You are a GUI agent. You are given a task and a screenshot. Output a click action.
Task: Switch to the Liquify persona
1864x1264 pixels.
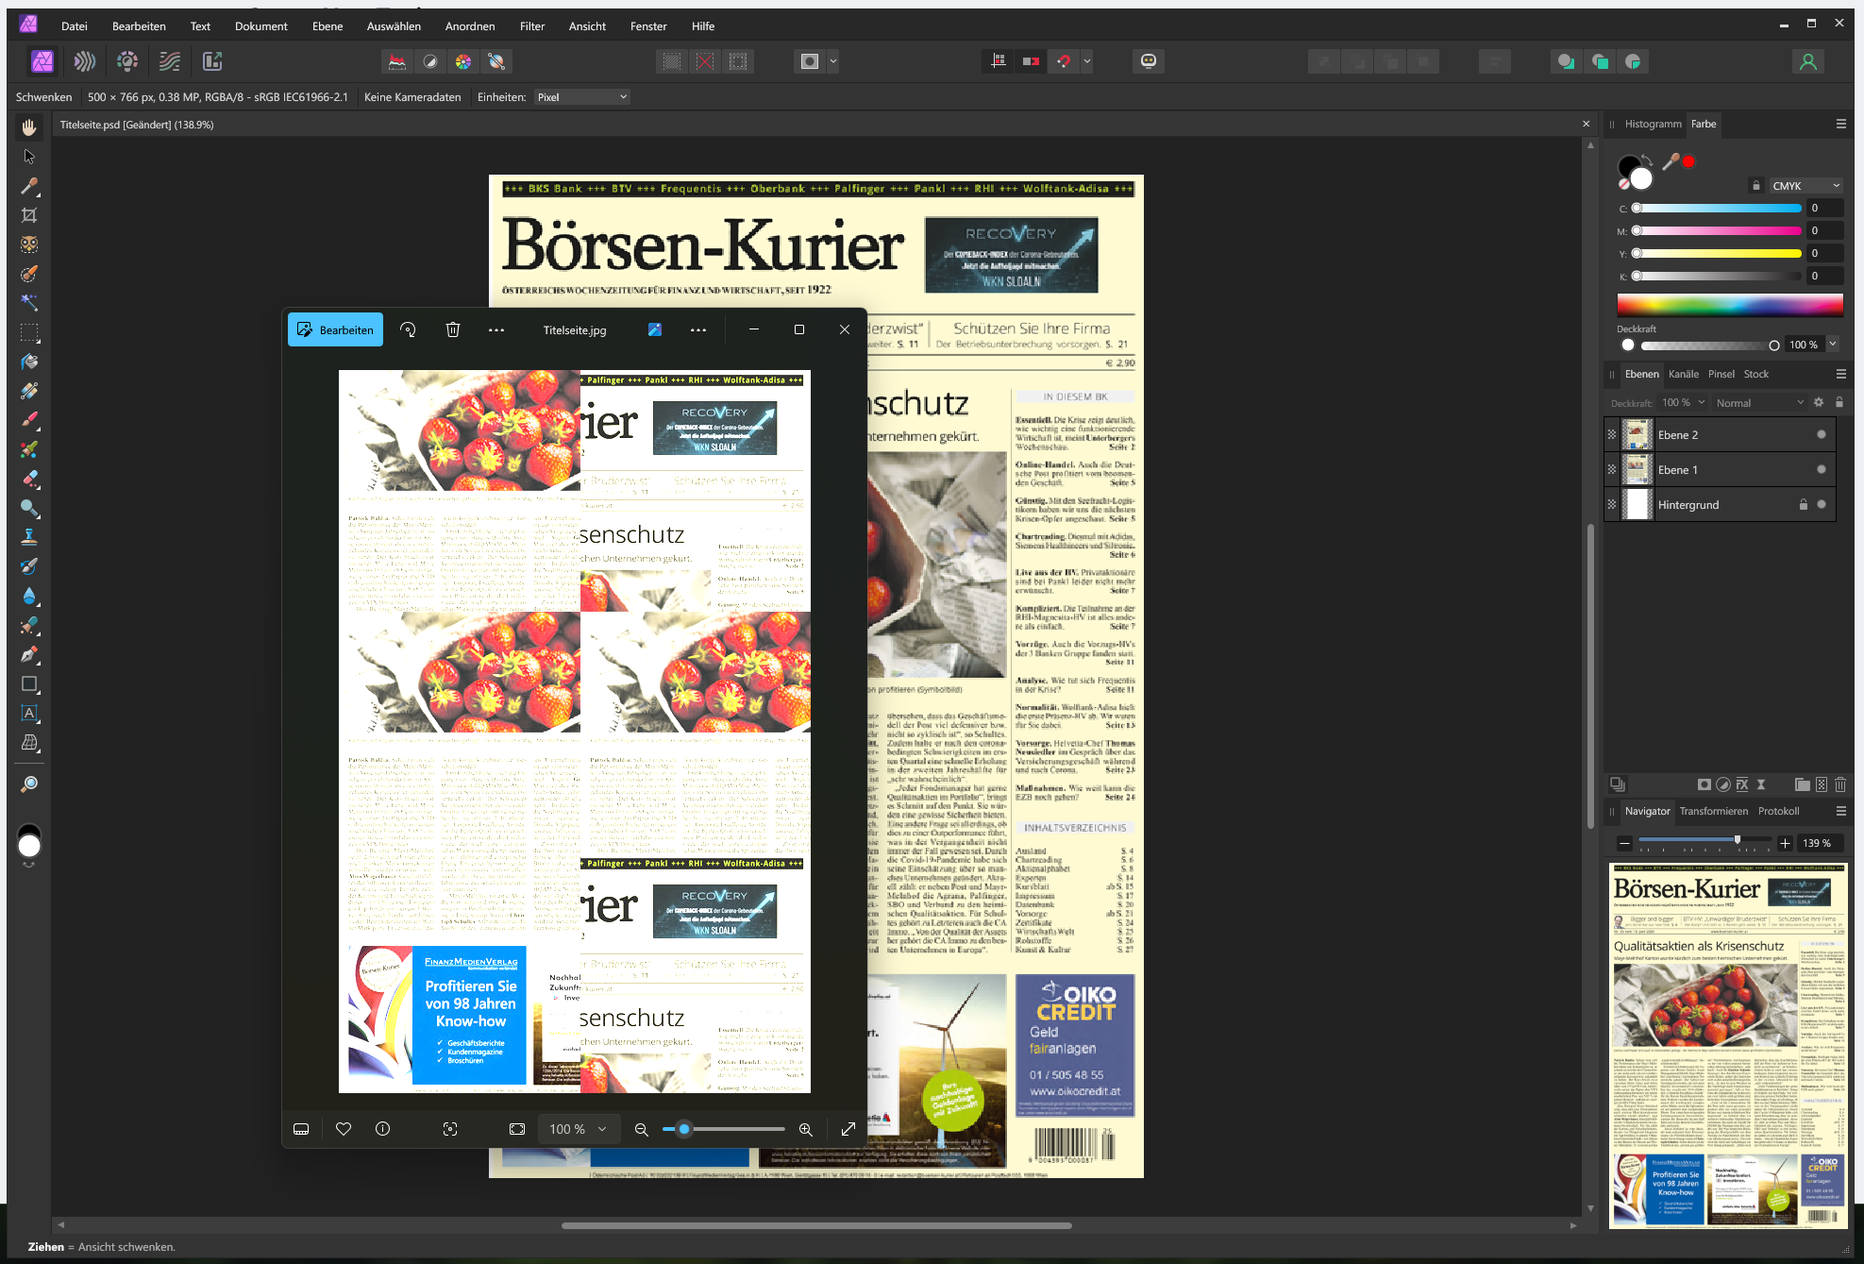85,61
